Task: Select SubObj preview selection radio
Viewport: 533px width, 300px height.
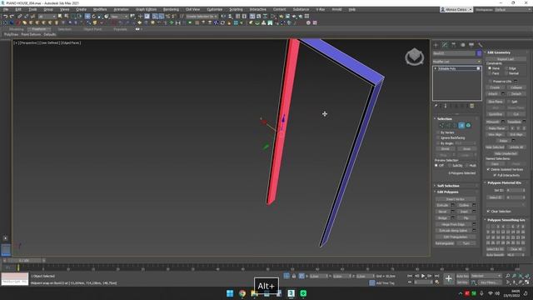Action: pyautogui.click(x=450, y=166)
